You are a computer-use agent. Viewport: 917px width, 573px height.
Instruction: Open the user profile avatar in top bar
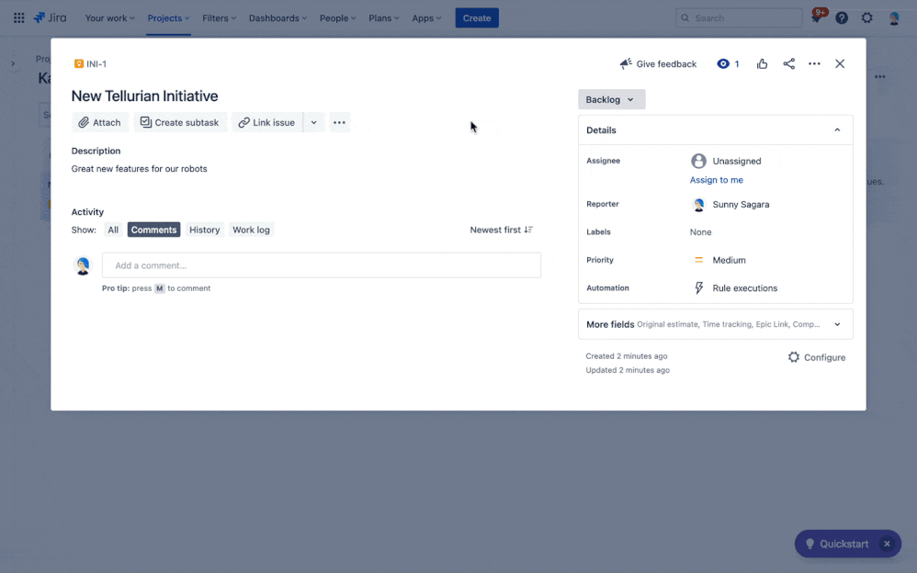click(x=894, y=18)
